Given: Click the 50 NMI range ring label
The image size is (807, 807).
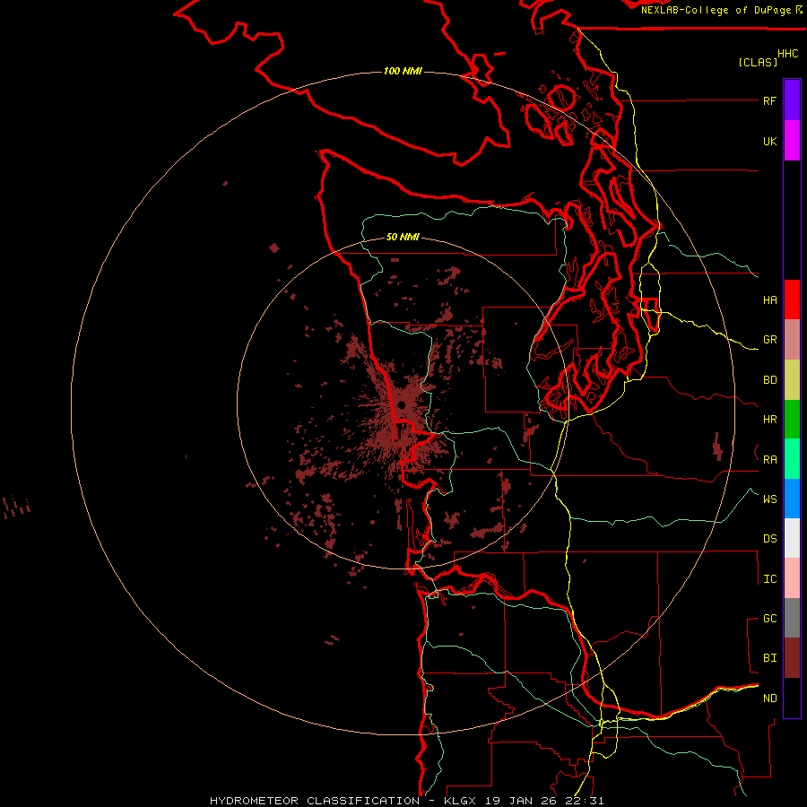Looking at the screenshot, I should point(403,237).
